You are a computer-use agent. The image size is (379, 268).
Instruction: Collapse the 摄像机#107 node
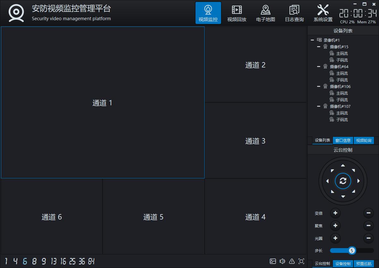[x=319, y=106]
